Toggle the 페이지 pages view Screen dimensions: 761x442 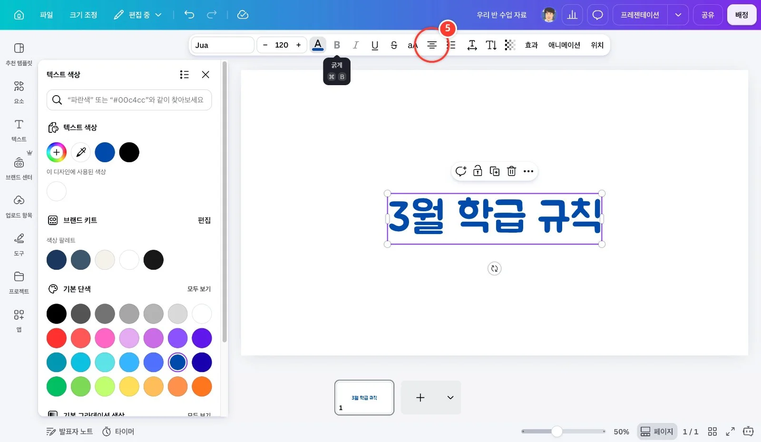tap(657, 432)
